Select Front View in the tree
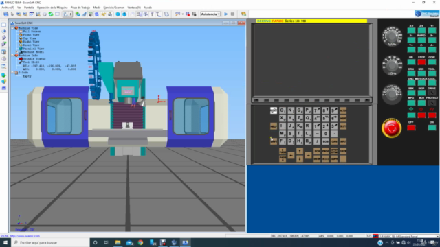440x247 pixels. point(31,35)
